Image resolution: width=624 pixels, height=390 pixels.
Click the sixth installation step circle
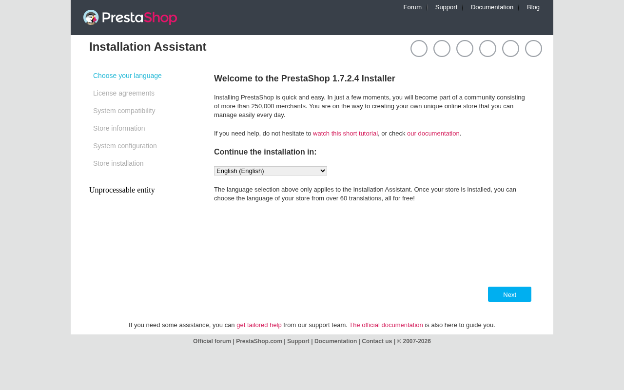533,49
